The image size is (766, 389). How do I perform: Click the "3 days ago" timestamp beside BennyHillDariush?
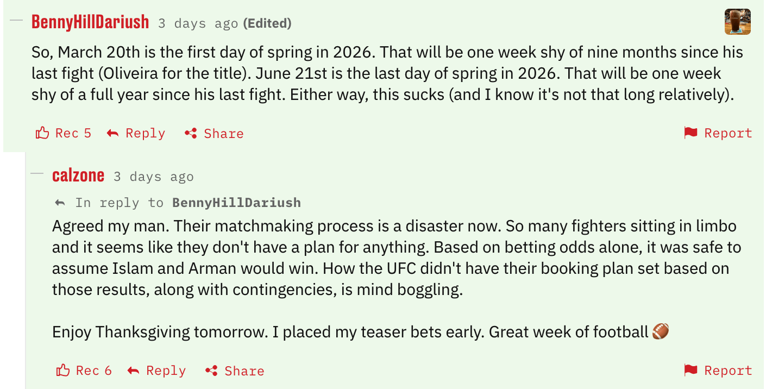pyautogui.click(x=198, y=24)
